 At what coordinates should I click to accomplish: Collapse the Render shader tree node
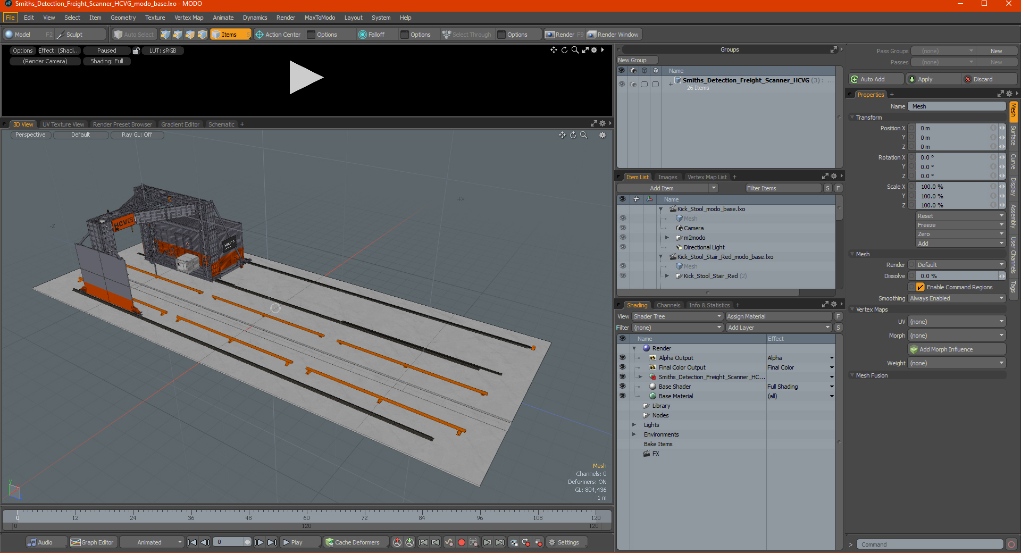coord(634,348)
